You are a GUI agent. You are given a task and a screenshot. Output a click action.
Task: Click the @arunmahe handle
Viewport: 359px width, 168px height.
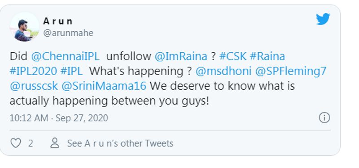(x=68, y=33)
